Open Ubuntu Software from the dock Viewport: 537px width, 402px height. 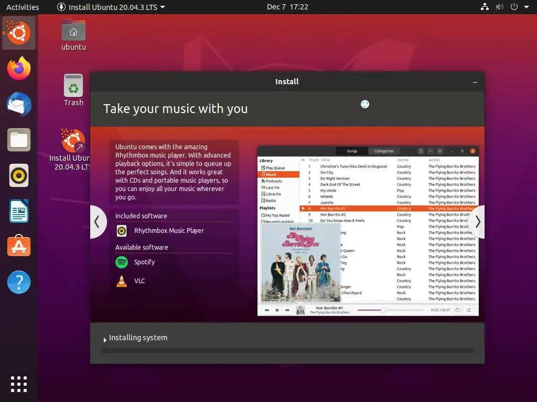pos(19,246)
